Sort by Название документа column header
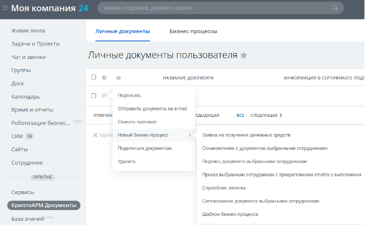Image resolution: width=365 pixels, height=226 pixels. (188, 78)
